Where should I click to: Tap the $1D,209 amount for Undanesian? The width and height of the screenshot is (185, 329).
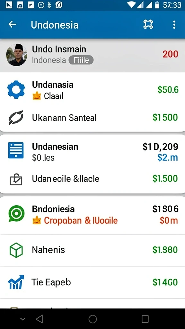pos(161,147)
